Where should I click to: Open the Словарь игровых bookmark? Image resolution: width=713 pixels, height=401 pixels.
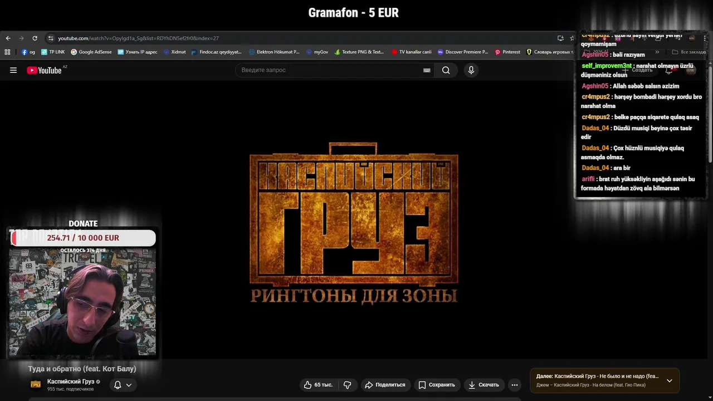[550, 52]
